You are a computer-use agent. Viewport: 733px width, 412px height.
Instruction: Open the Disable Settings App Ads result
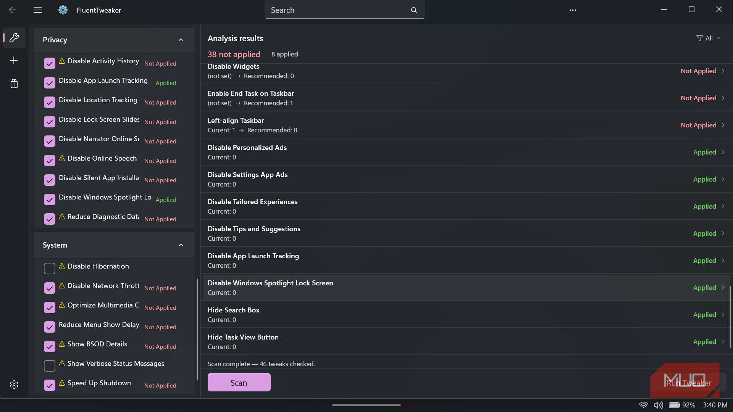[466, 179]
